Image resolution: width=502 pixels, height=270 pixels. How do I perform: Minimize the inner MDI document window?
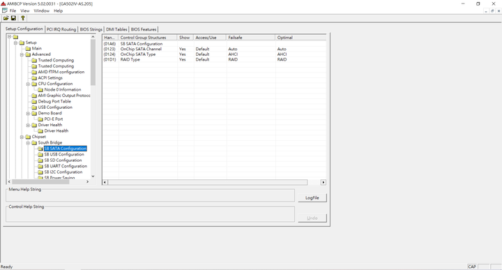486,11
